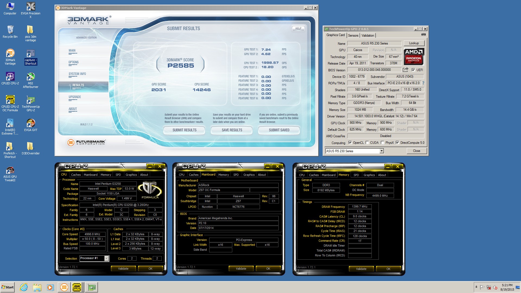Open Internet Explorer from the taskbar
Image resolution: width=521 pixels, height=293 pixels.
click(x=24, y=287)
